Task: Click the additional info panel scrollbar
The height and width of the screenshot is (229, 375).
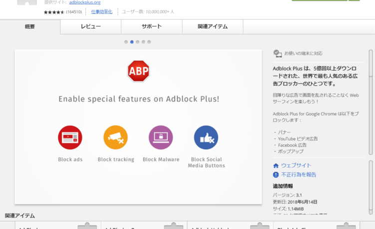Action: [371, 188]
